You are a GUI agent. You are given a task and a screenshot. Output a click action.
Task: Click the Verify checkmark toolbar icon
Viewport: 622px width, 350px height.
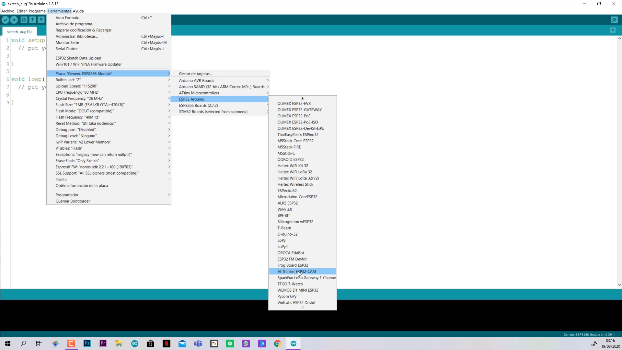pos(6,20)
